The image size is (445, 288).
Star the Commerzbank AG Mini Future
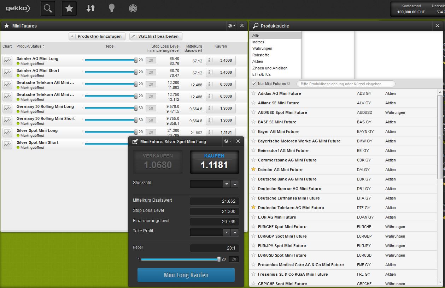click(253, 160)
